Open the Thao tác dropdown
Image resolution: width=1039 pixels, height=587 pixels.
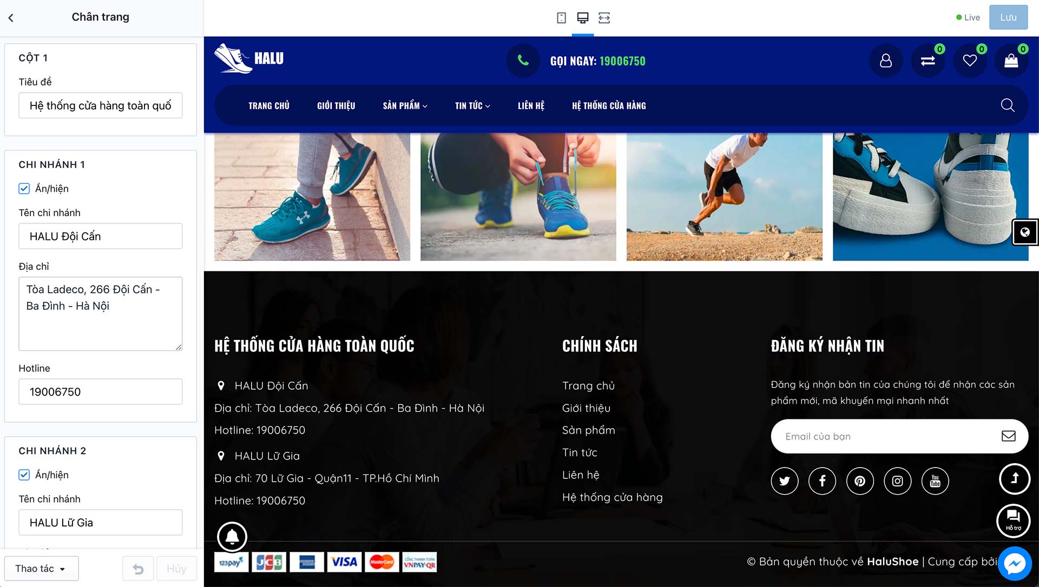42,569
